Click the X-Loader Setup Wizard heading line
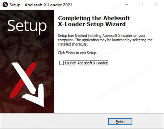 (x=92, y=24)
